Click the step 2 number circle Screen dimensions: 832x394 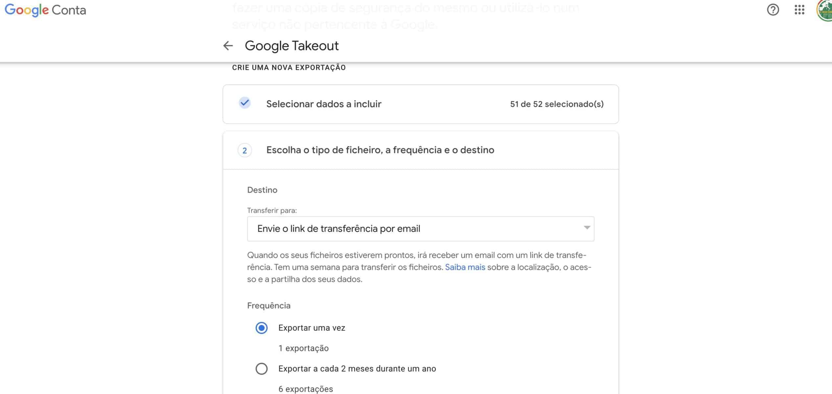244,150
